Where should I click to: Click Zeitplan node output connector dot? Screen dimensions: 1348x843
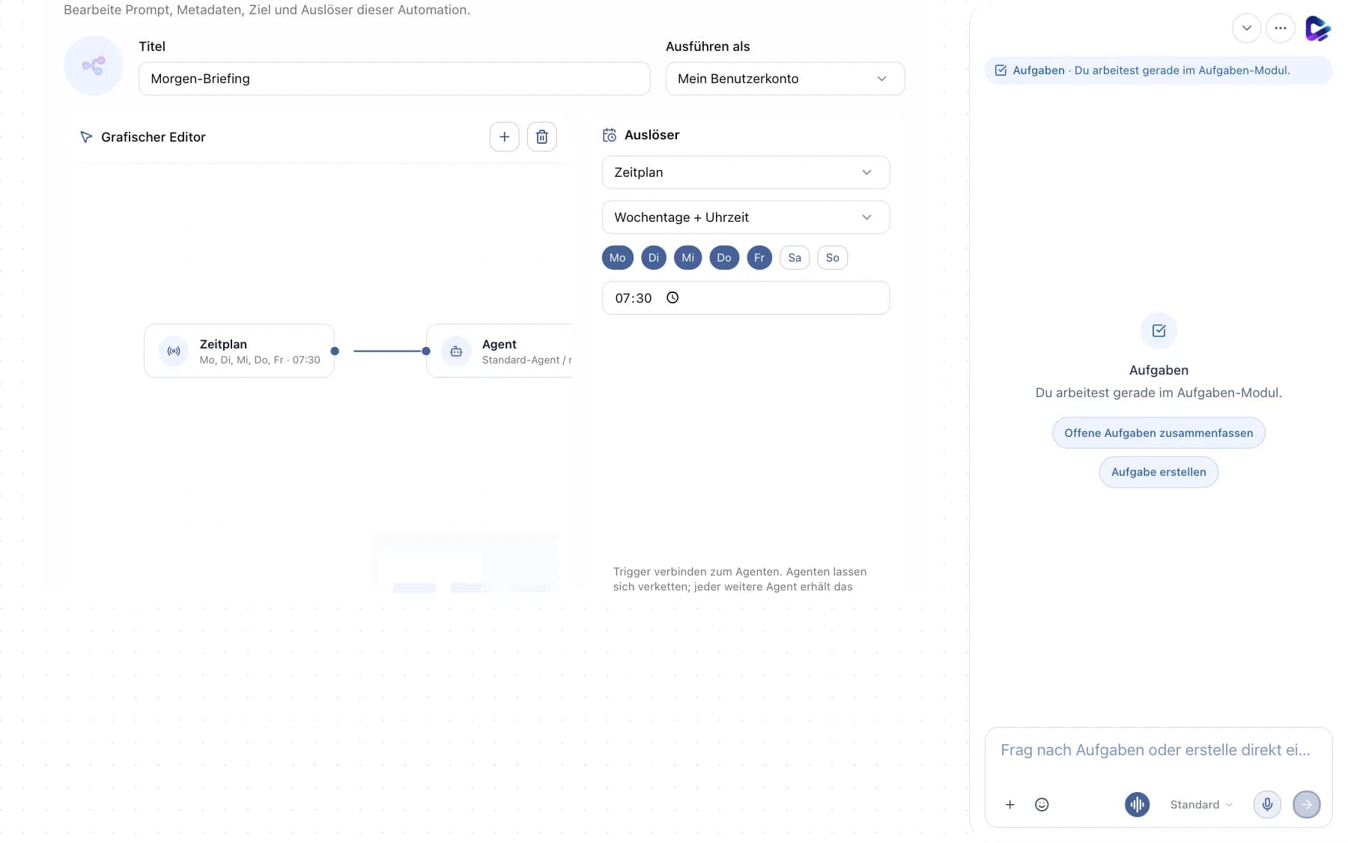pyautogui.click(x=335, y=351)
